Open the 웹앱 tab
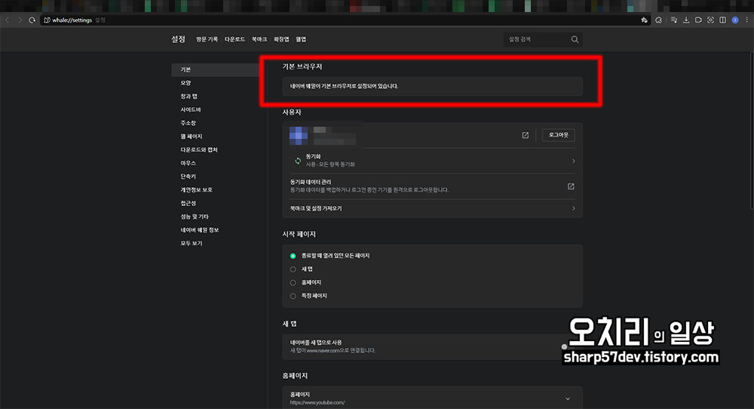Viewport: 754px width, 409px height. (x=301, y=39)
